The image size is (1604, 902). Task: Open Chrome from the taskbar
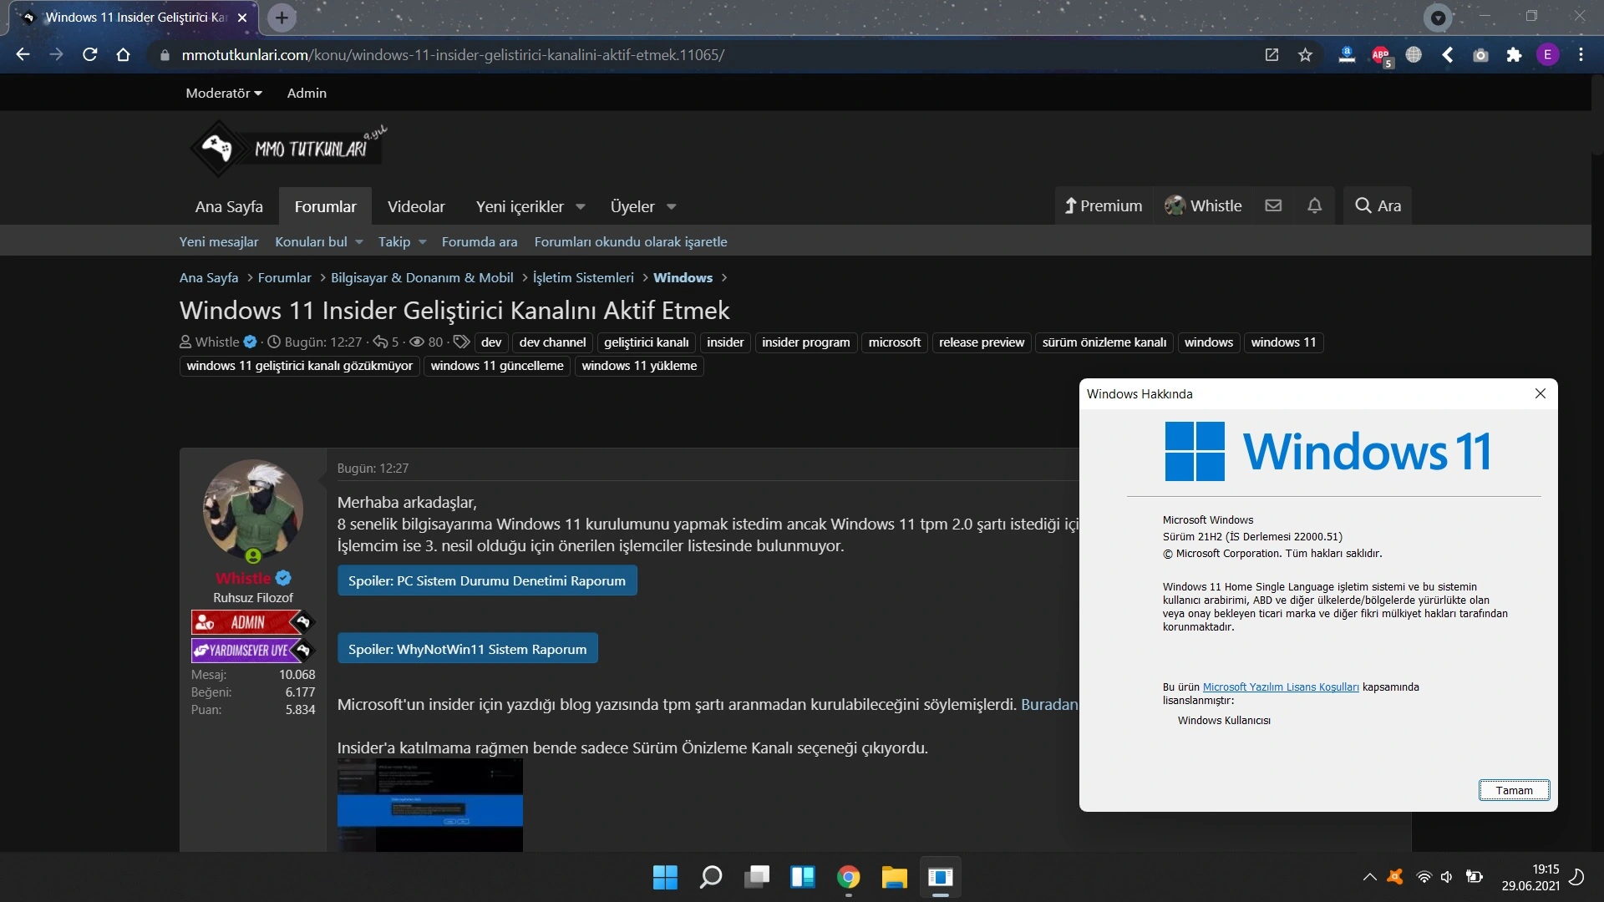849,877
